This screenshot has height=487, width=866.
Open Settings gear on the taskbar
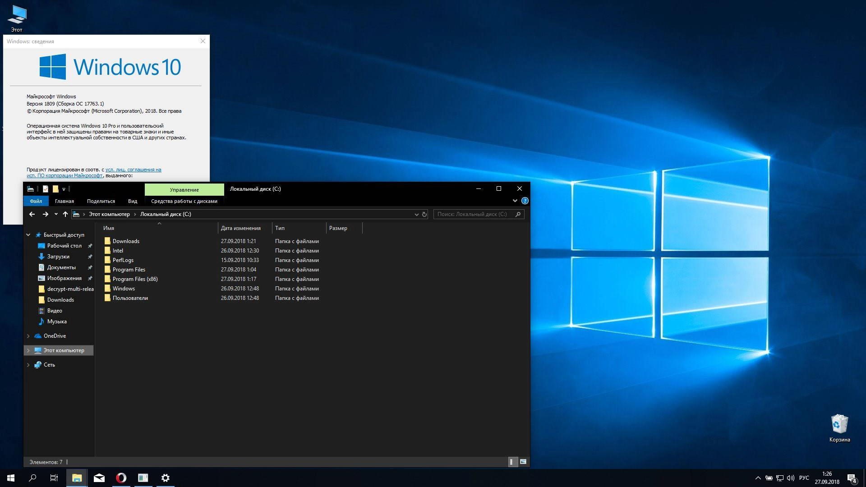(x=165, y=478)
